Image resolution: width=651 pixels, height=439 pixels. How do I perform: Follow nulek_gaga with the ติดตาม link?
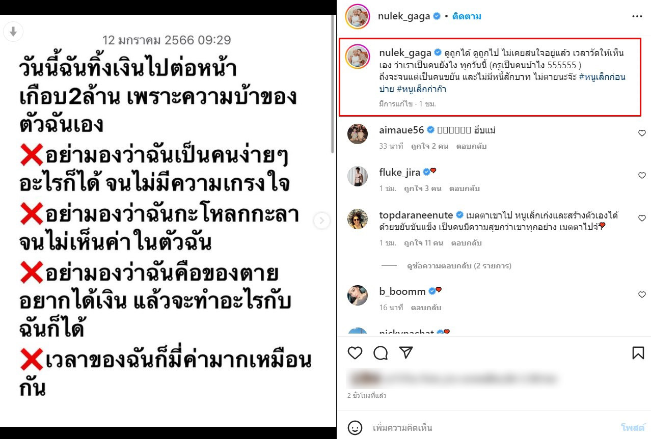click(466, 16)
